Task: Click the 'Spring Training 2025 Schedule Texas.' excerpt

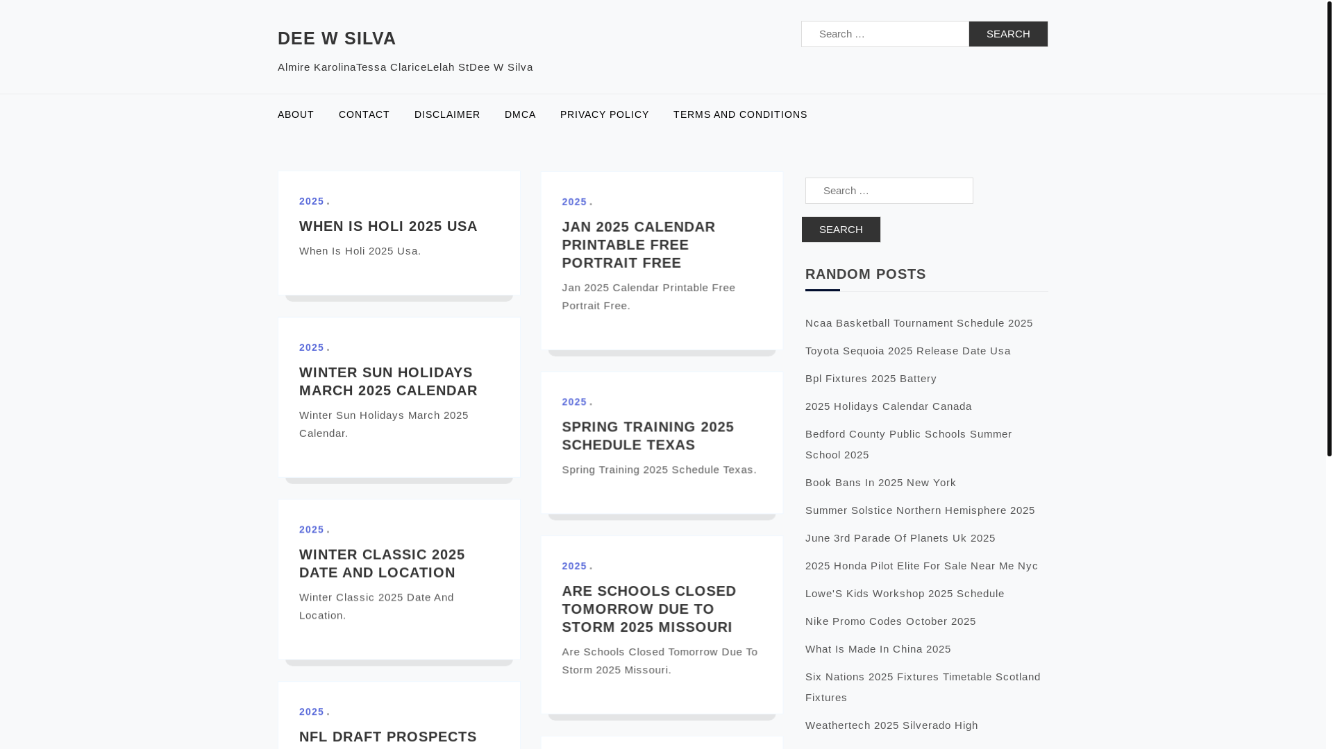Action: pyautogui.click(x=659, y=470)
